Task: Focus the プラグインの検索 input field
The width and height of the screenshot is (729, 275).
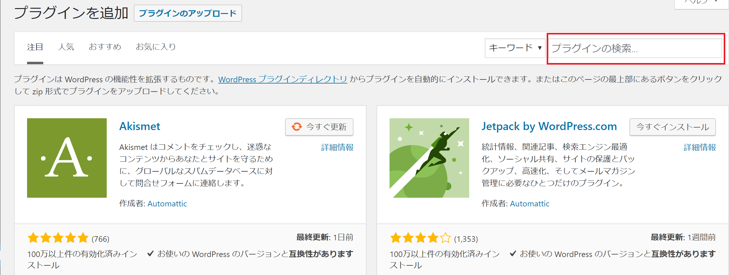Action: [635, 48]
